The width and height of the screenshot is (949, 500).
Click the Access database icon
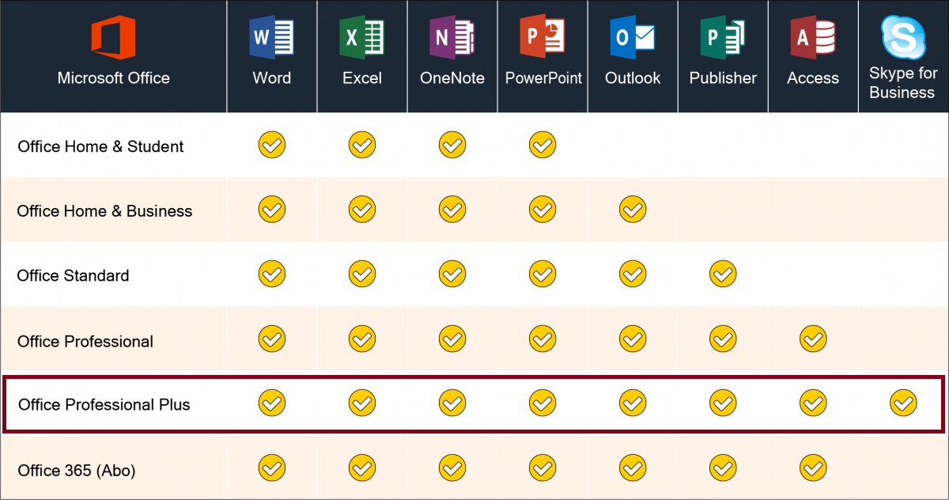813,38
